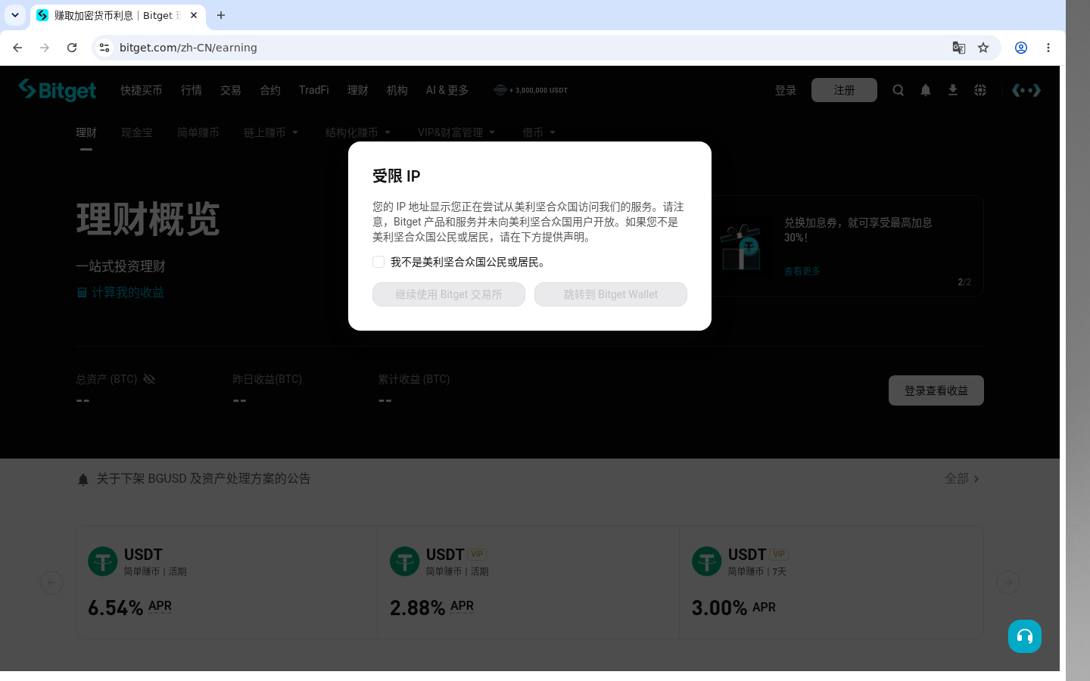Open the Chrome profile icon
This screenshot has width=1090, height=681.
[1021, 48]
